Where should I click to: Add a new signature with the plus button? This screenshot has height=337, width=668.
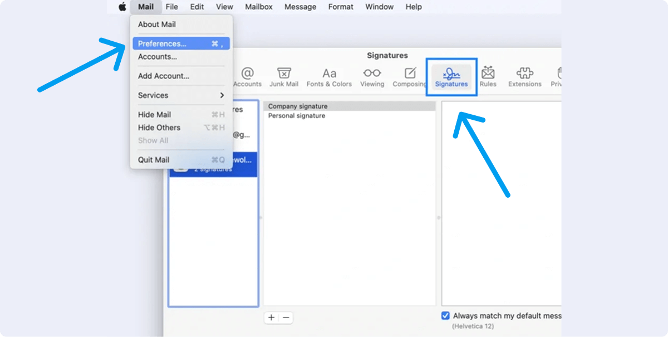click(x=271, y=317)
